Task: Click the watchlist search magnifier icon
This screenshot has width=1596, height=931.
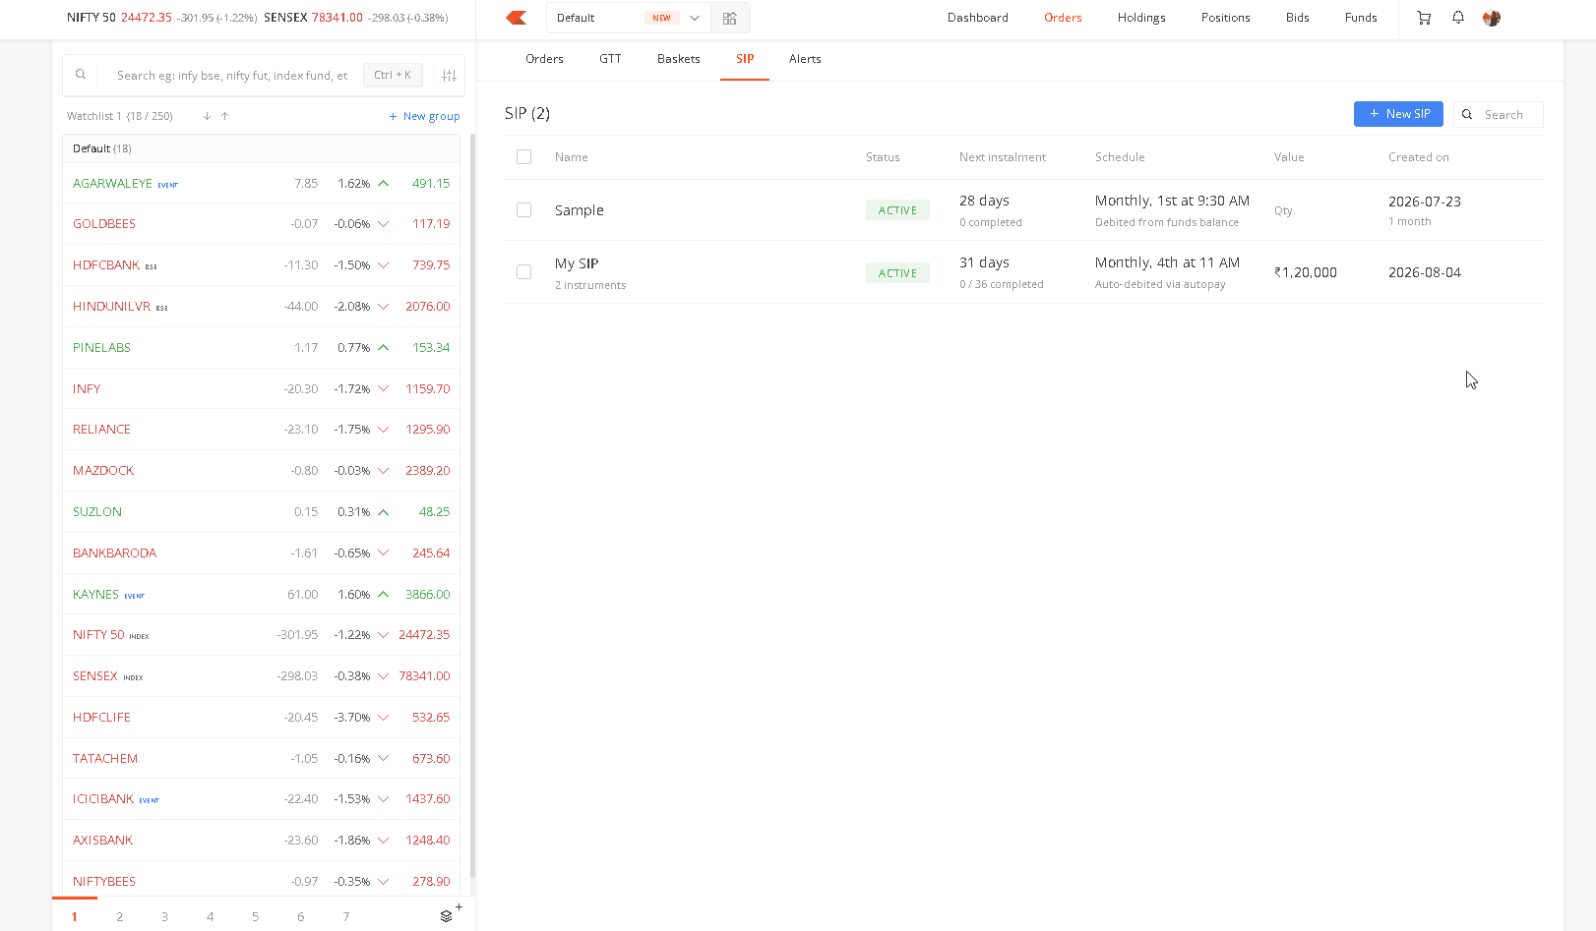Action: coord(81,75)
